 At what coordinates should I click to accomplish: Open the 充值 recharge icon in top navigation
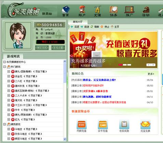tap(97, 11)
